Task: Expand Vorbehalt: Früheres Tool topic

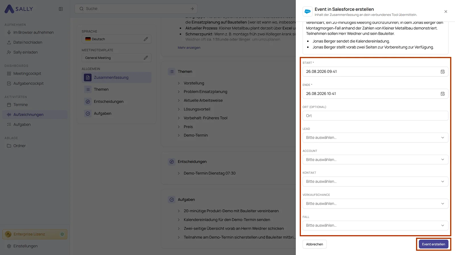Action: pos(179,118)
